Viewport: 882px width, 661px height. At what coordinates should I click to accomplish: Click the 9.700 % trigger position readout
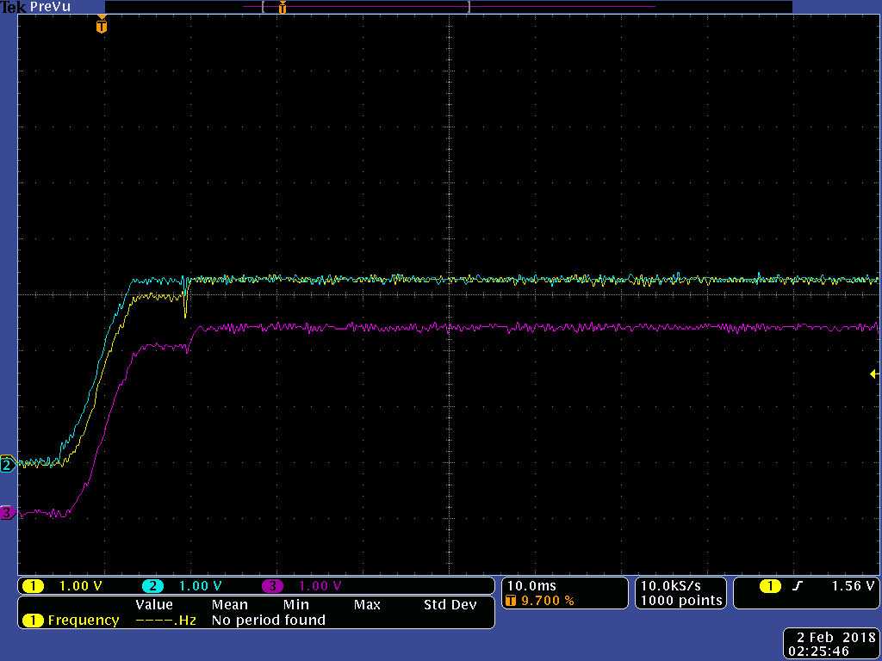tap(547, 601)
